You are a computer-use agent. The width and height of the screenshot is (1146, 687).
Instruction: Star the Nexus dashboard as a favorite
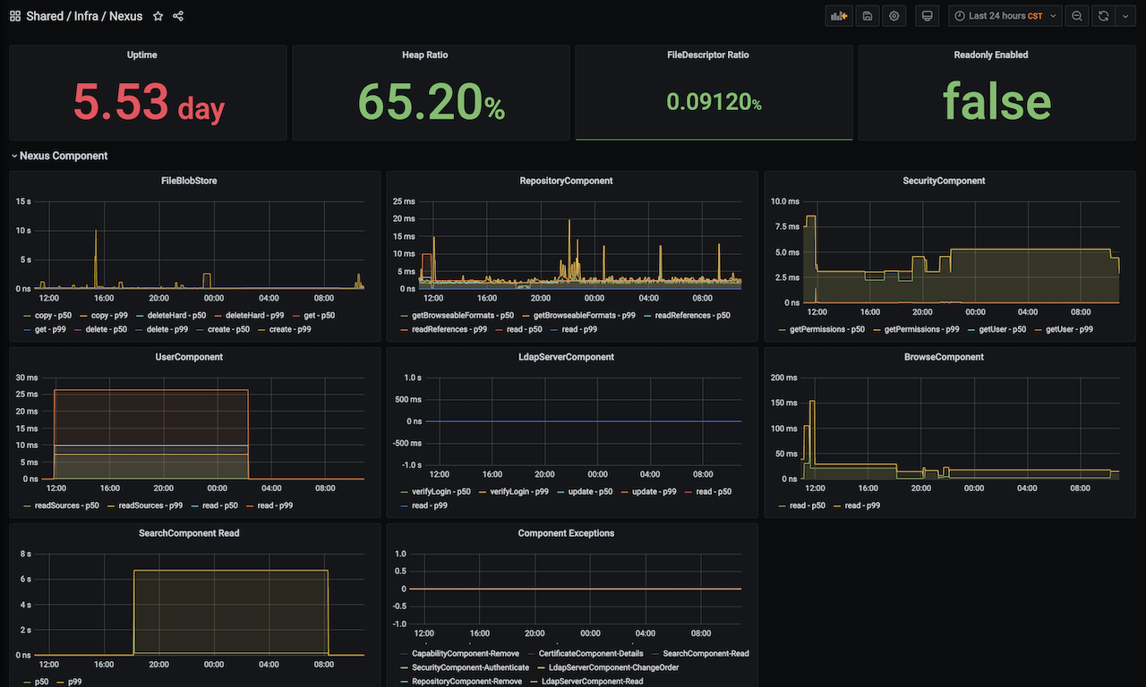(158, 16)
